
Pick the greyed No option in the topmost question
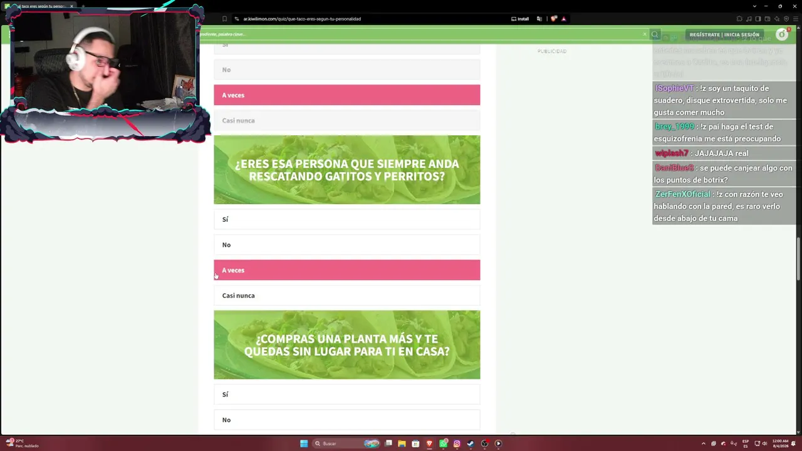347,70
